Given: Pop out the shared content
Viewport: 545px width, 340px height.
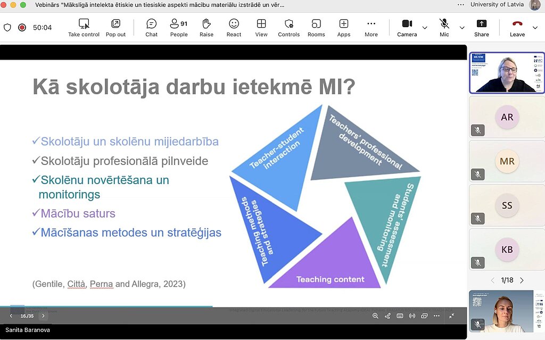Looking at the screenshot, I should (x=115, y=28).
